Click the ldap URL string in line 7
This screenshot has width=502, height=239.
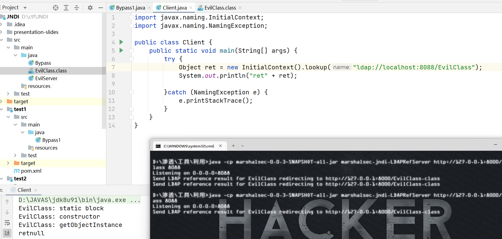pyautogui.click(x=414, y=67)
